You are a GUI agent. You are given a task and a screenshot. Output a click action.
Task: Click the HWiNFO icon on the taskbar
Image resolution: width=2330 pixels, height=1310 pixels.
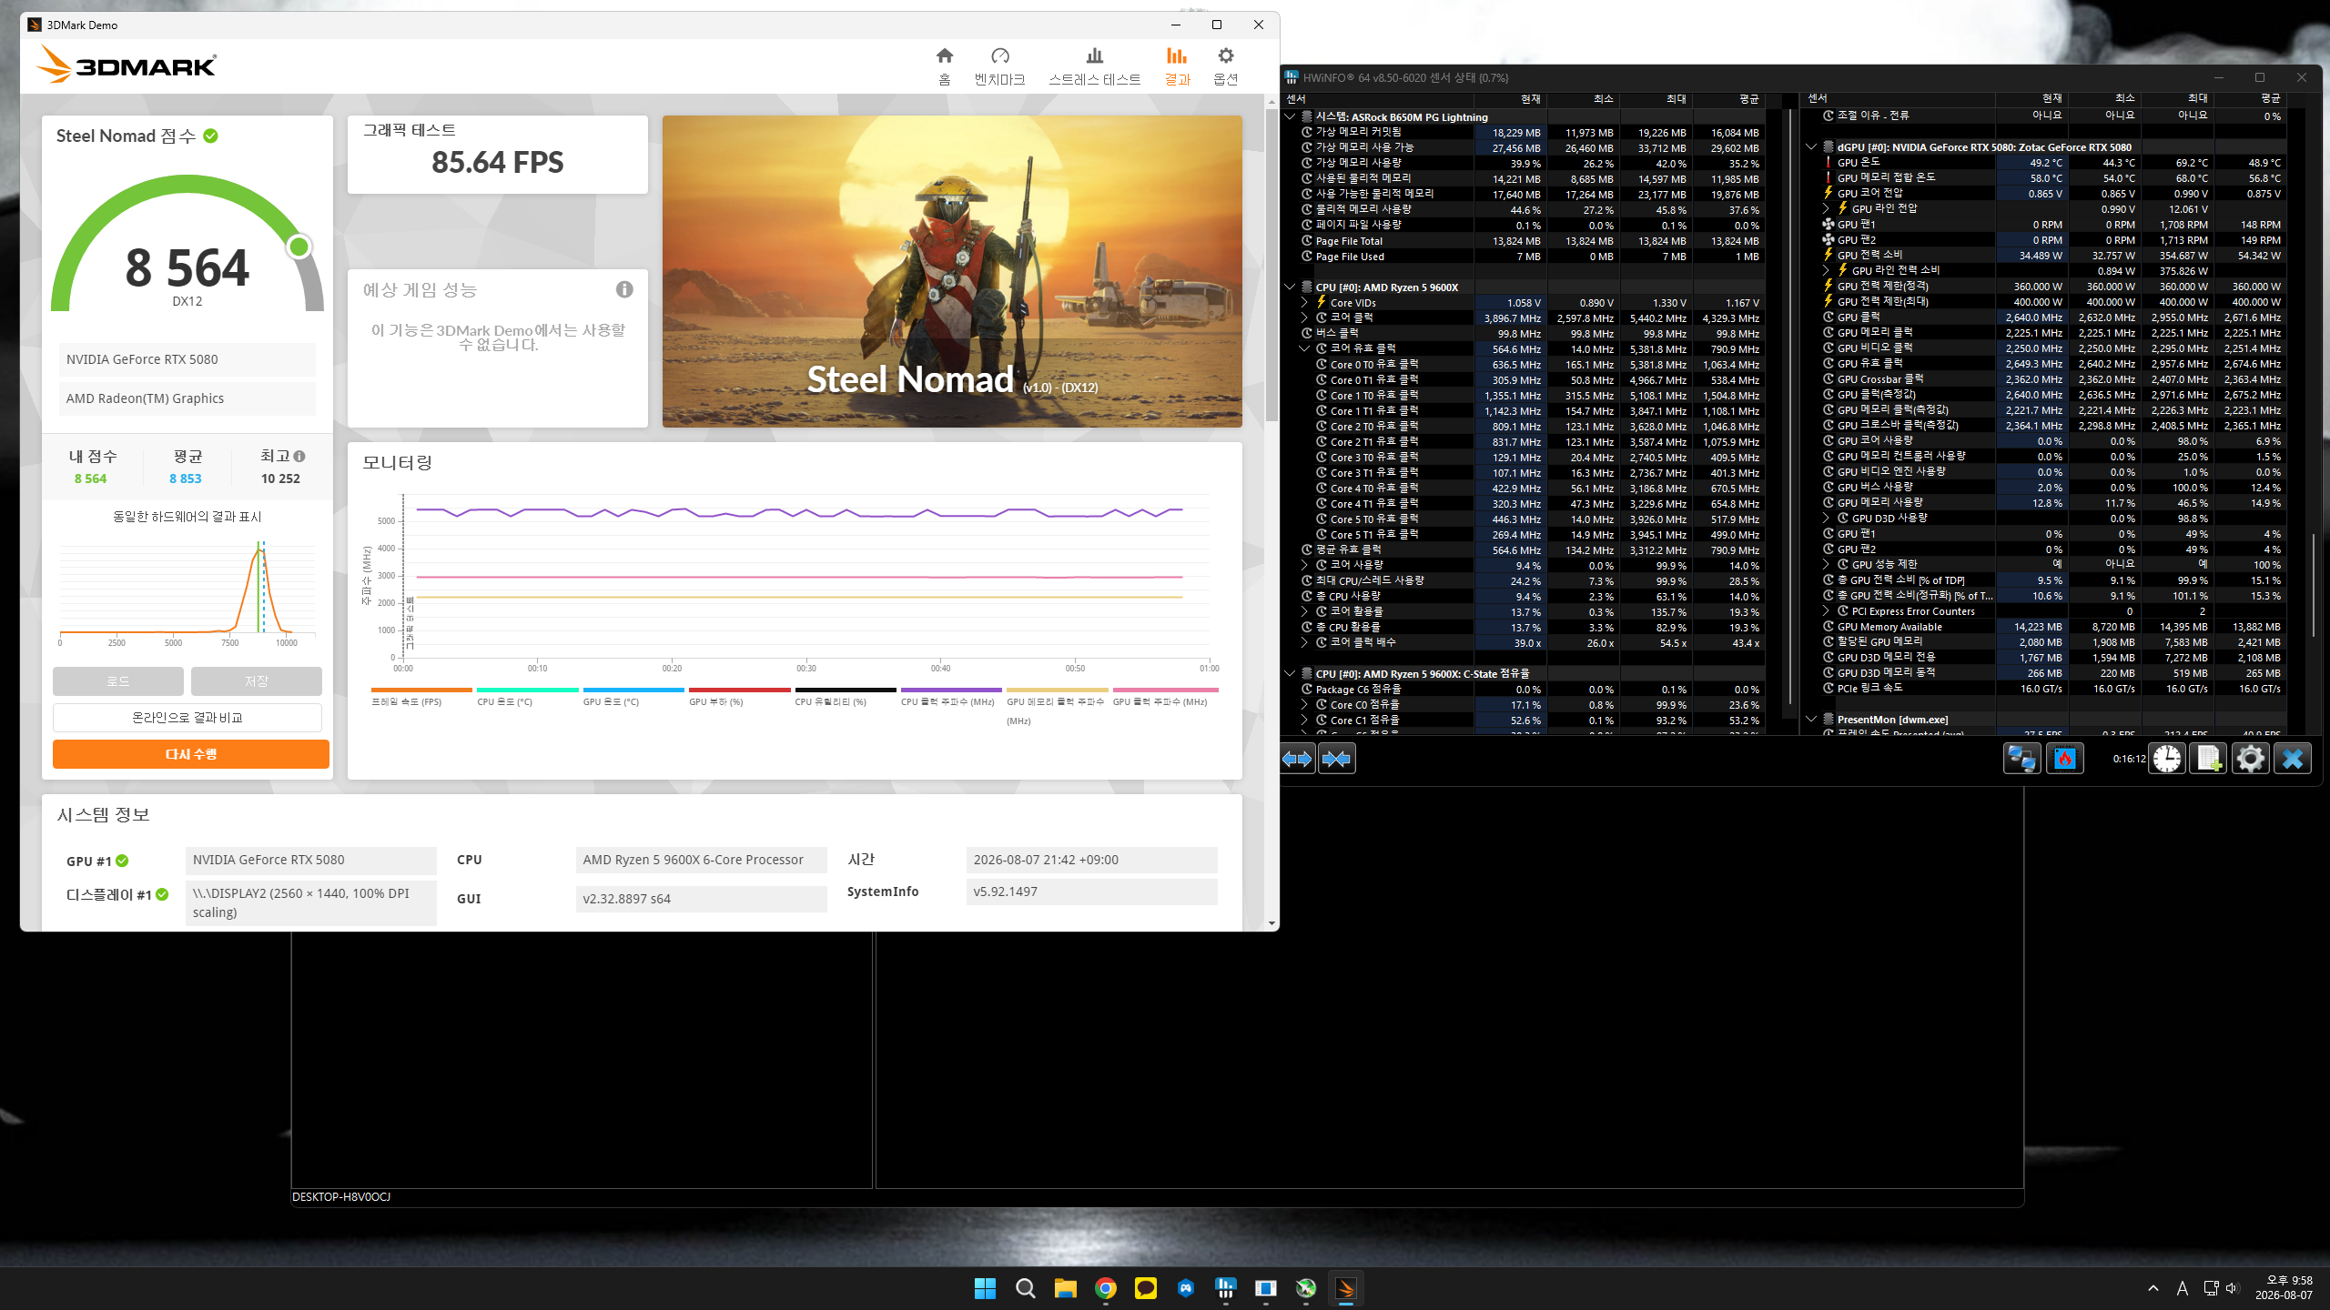point(1225,1288)
